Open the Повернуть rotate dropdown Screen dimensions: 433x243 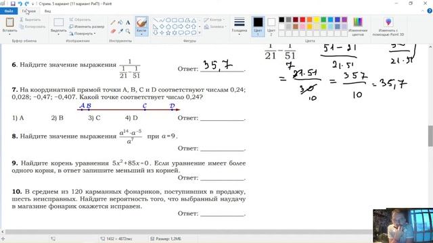[x=83, y=34]
